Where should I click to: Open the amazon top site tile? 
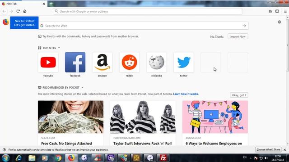103,62
